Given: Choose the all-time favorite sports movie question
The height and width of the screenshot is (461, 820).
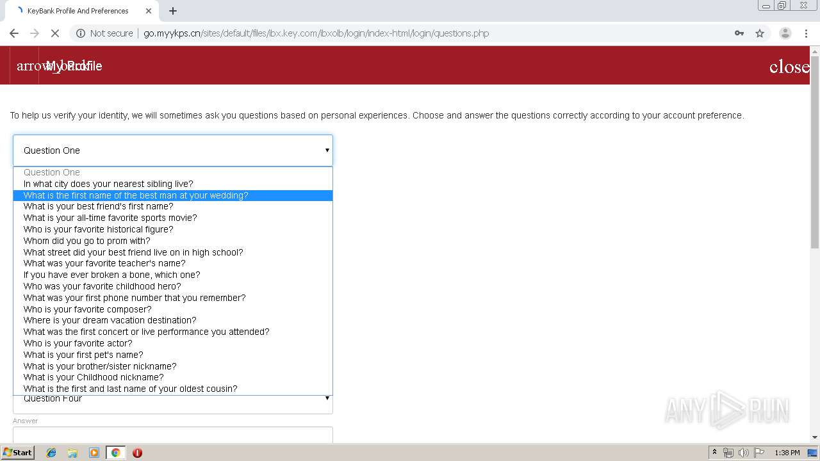Looking at the screenshot, I should point(173,218).
